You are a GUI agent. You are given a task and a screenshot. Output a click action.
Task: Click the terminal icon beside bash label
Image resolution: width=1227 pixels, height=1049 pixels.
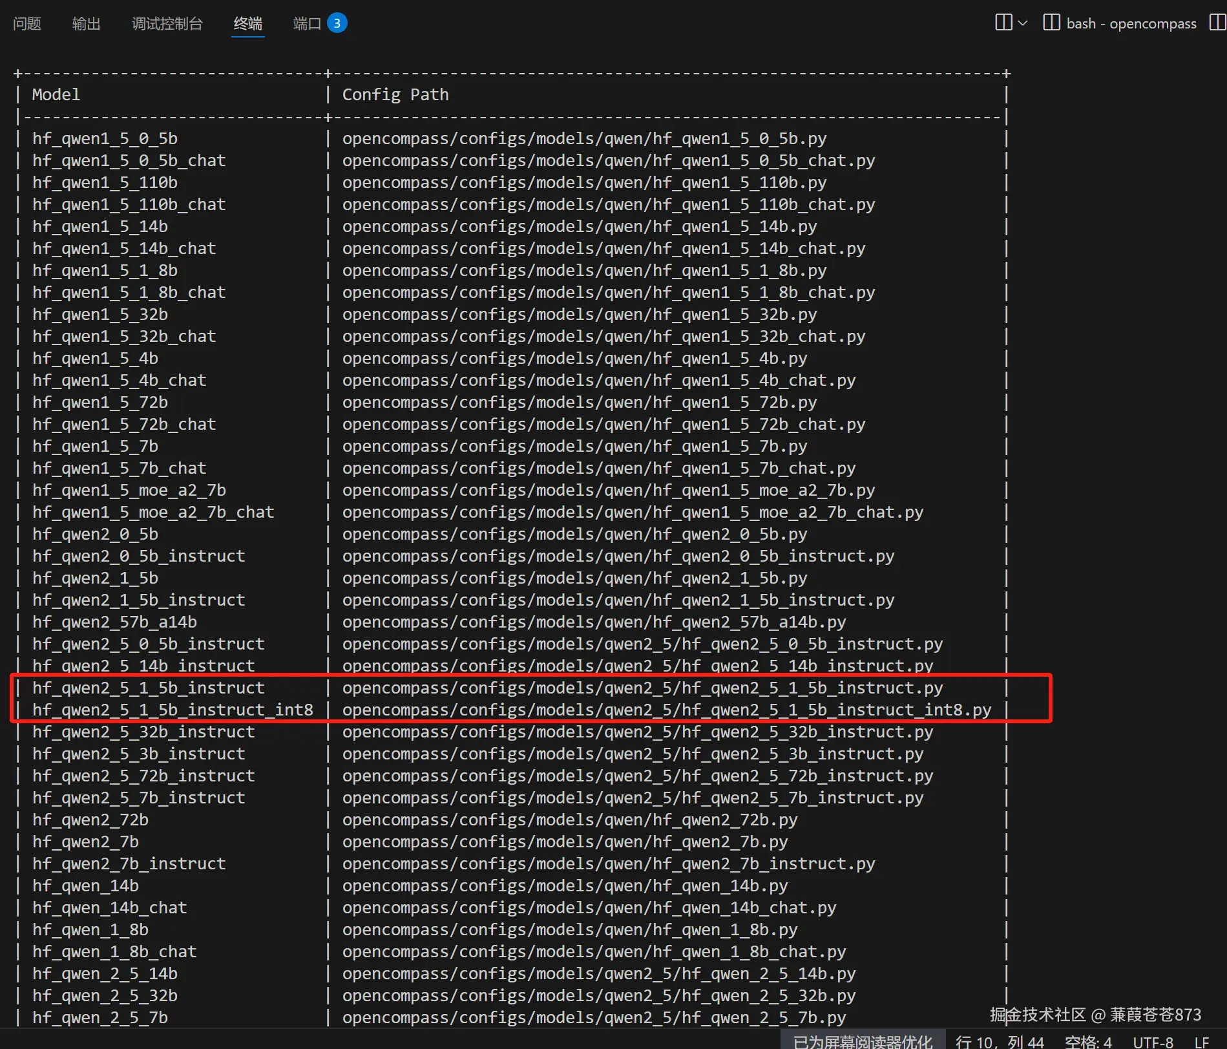1051,23
